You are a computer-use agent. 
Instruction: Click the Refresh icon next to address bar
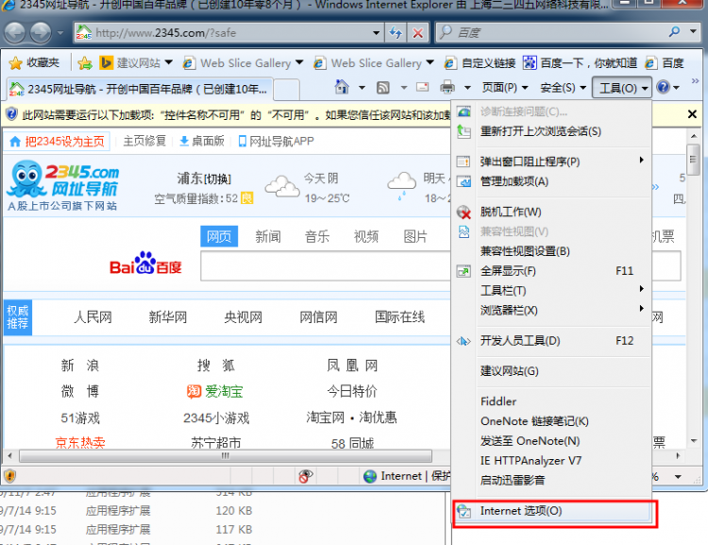tap(396, 32)
